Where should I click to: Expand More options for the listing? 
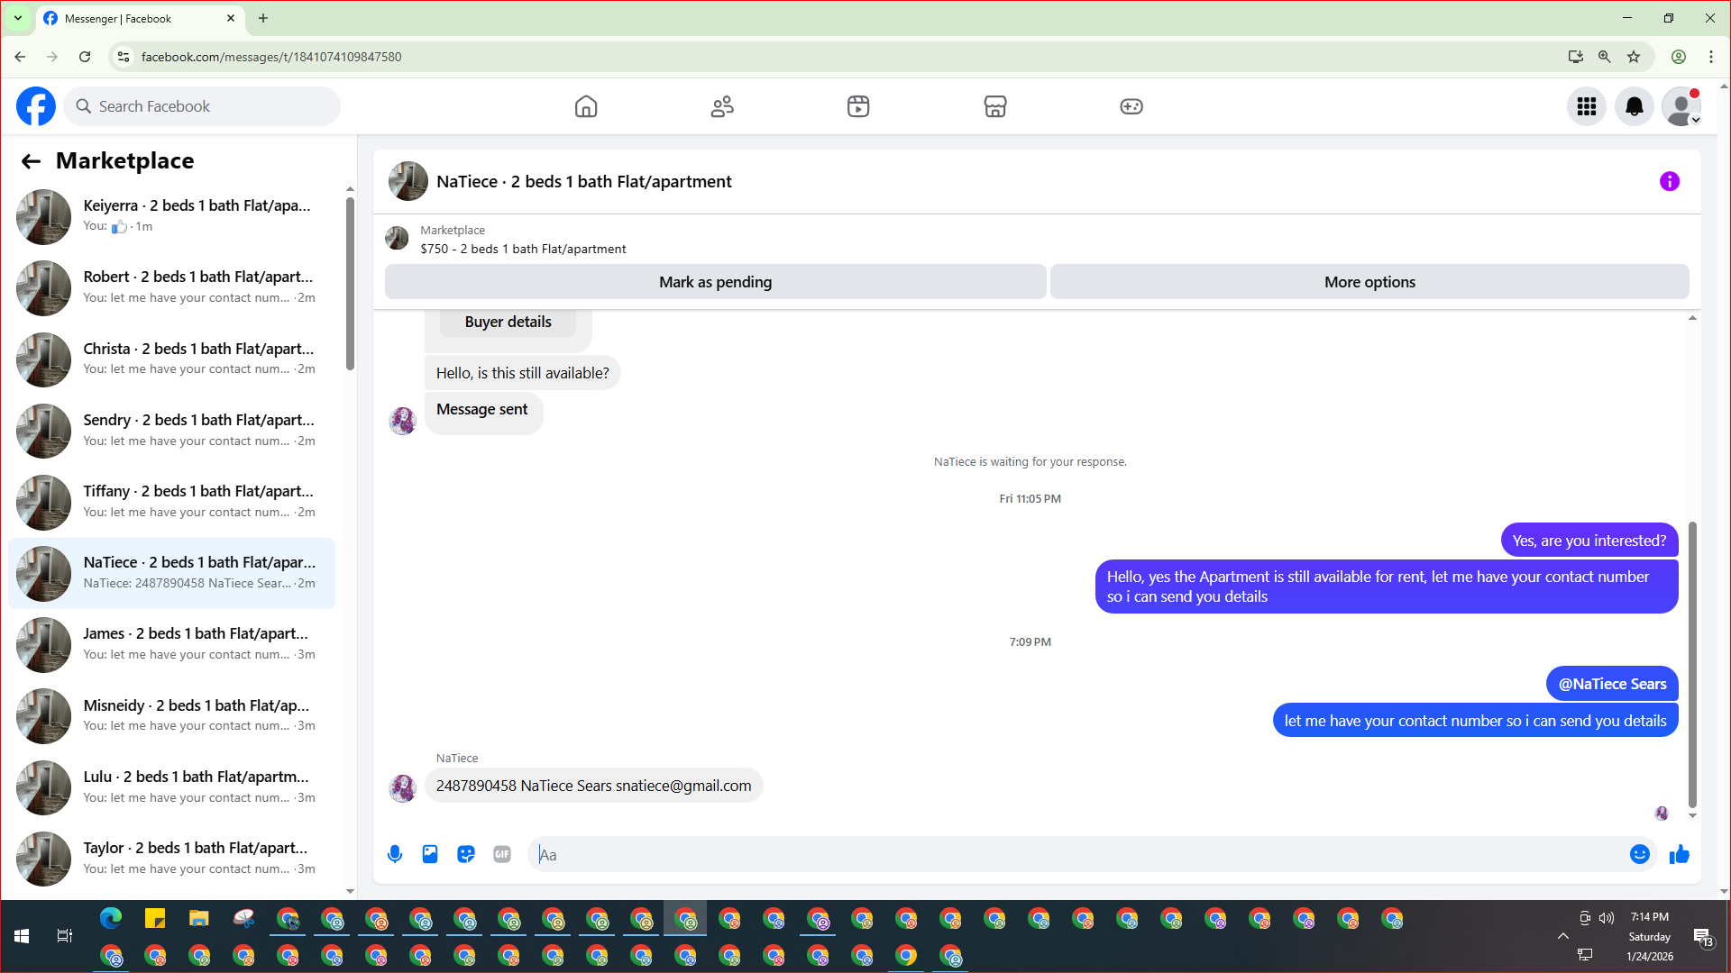pyautogui.click(x=1369, y=282)
